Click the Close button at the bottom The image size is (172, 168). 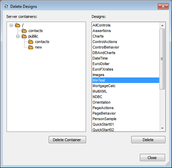152,158
